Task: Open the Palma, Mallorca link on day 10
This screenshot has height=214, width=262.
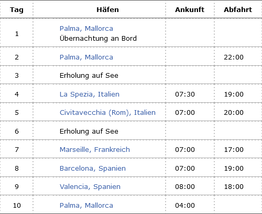Action: [86, 206]
